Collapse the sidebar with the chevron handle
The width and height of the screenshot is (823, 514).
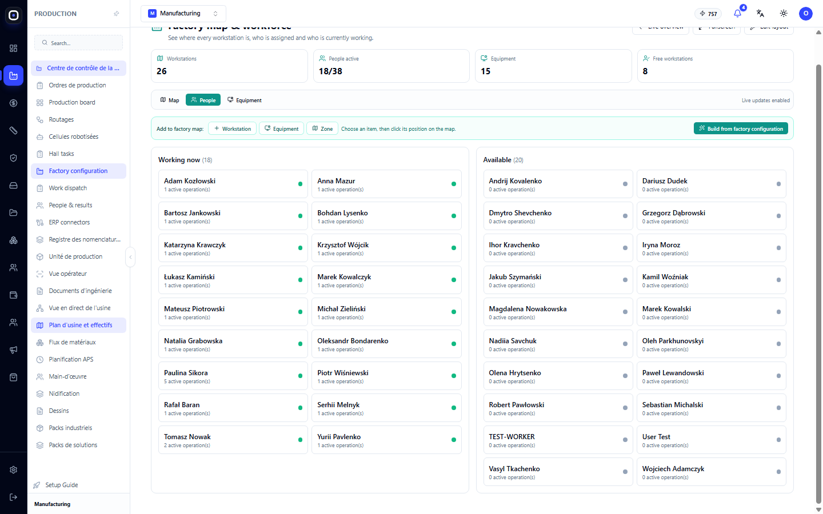[130, 257]
